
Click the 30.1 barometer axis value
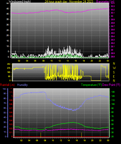click(x=113, y=13)
